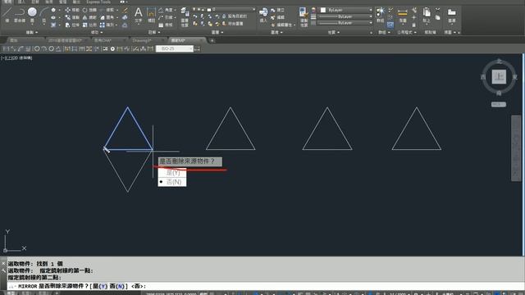This screenshot has height=295, width=525.
Task: Click 編輯屬性 edit attributes button
Action: tap(282, 25)
